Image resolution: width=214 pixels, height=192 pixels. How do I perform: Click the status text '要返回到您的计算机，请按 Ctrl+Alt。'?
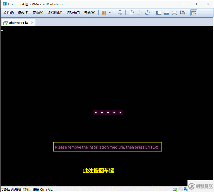click(x=27, y=190)
